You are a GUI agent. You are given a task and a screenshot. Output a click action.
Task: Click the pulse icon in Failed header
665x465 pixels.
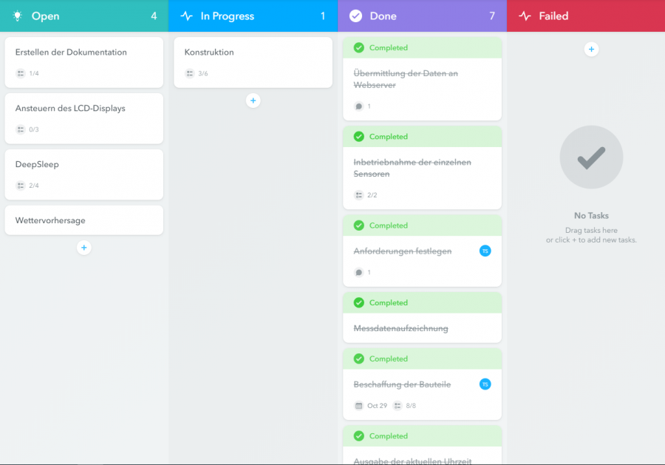[x=525, y=16]
